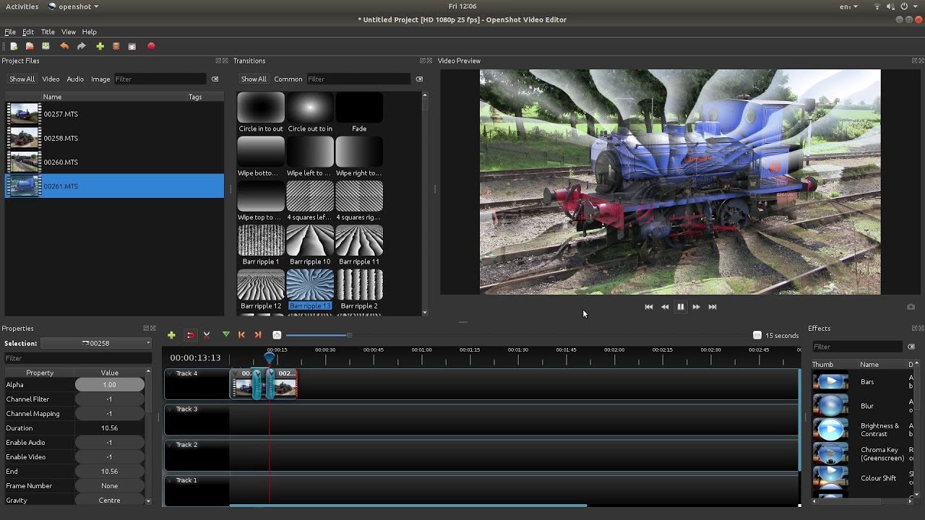
Task: Click the Add Marker green arrow icon
Action: pyautogui.click(x=225, y=335)
